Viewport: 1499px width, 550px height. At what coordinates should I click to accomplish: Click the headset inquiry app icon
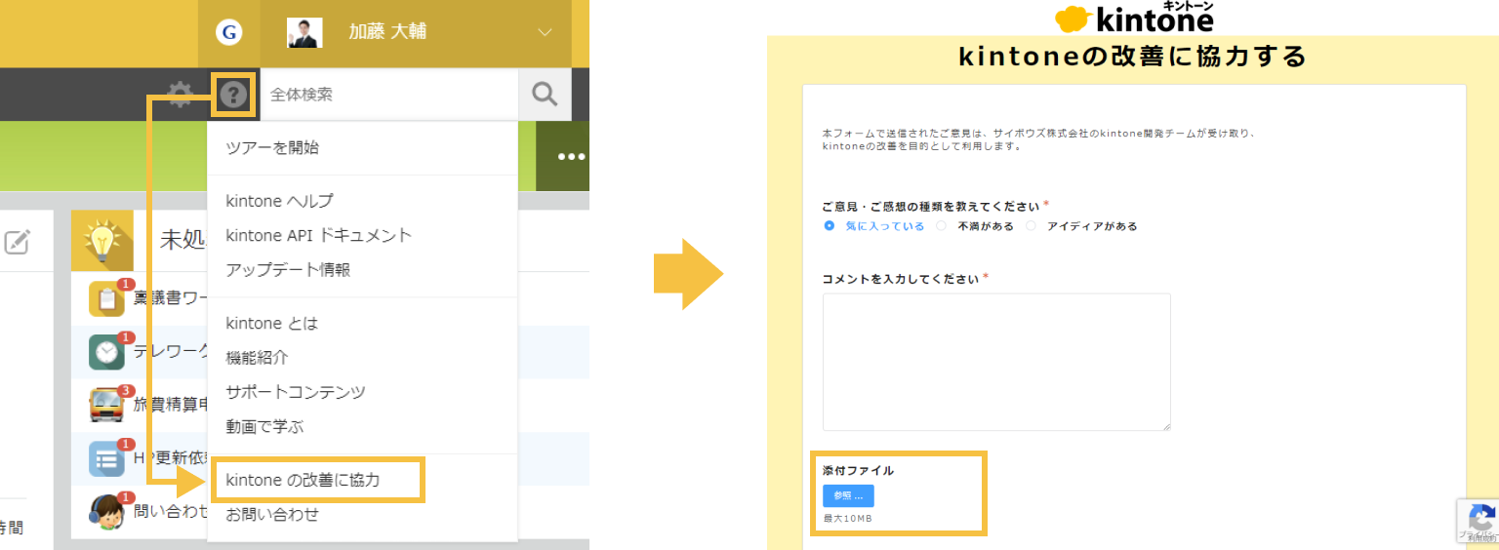click(x=107, y=511)
